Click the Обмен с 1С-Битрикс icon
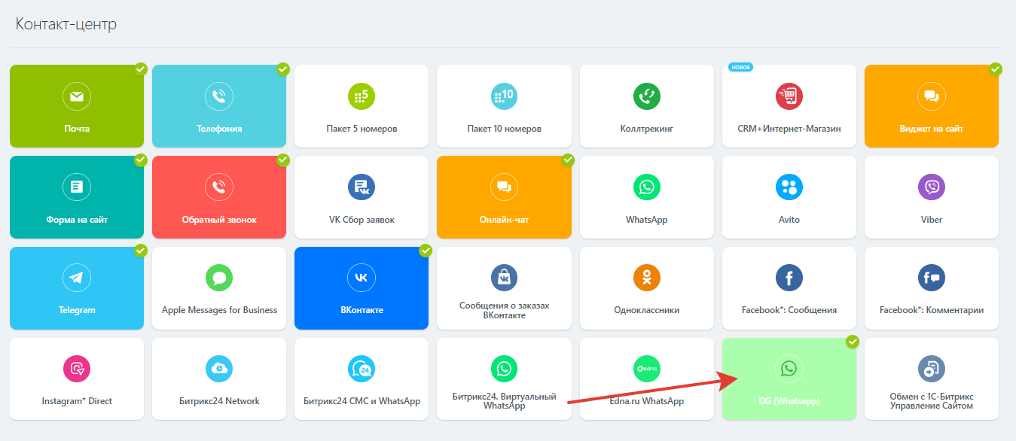 coord(931,370)
